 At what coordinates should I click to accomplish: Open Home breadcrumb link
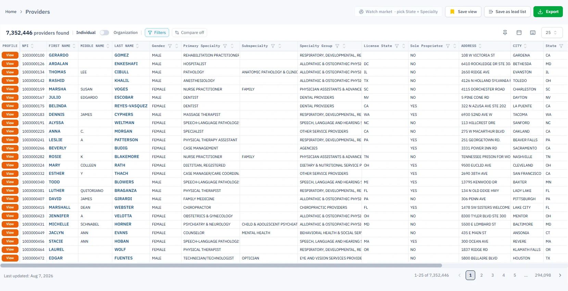(11, 12)
